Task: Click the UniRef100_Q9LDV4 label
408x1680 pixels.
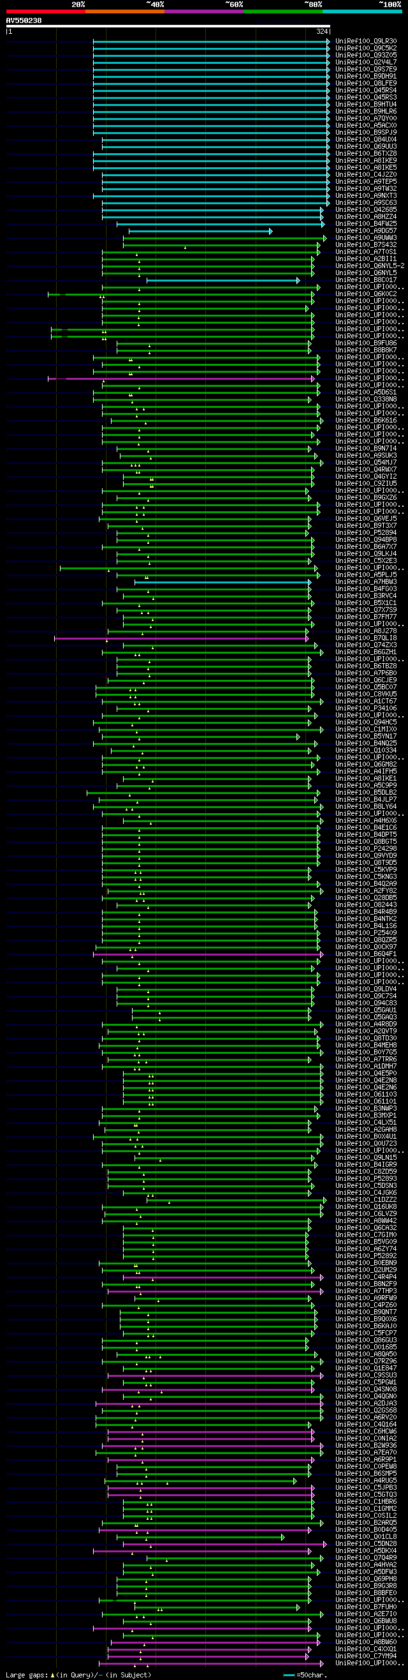Action: [x=366, y=989]
